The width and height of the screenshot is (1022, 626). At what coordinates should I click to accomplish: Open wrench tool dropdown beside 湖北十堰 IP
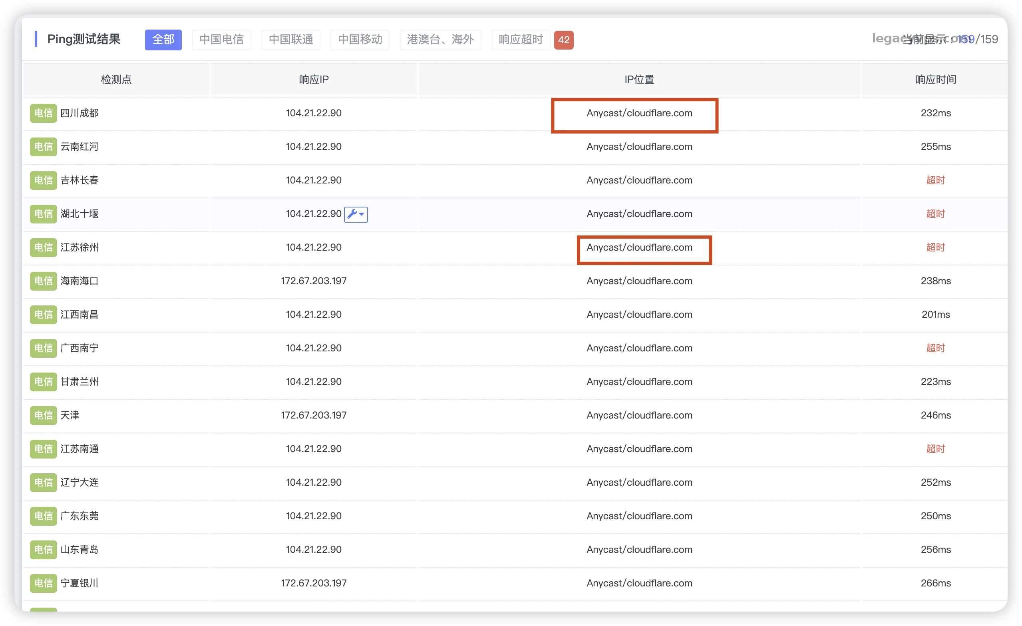click(356, 214)
